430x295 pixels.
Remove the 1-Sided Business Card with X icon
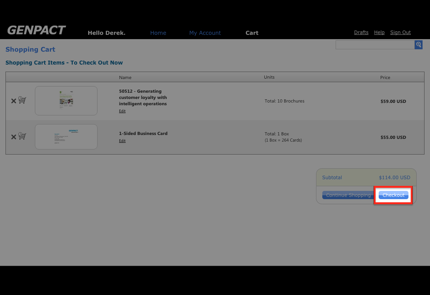tap(13, 137)
